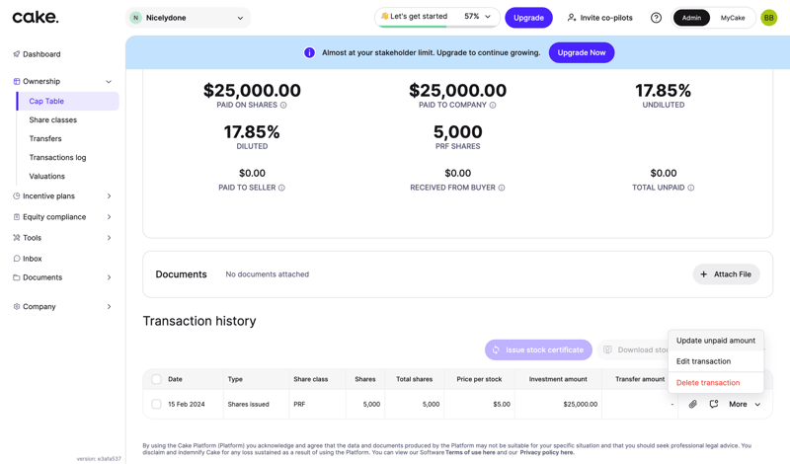Click the help question mark icon

[x=656, y=18]
